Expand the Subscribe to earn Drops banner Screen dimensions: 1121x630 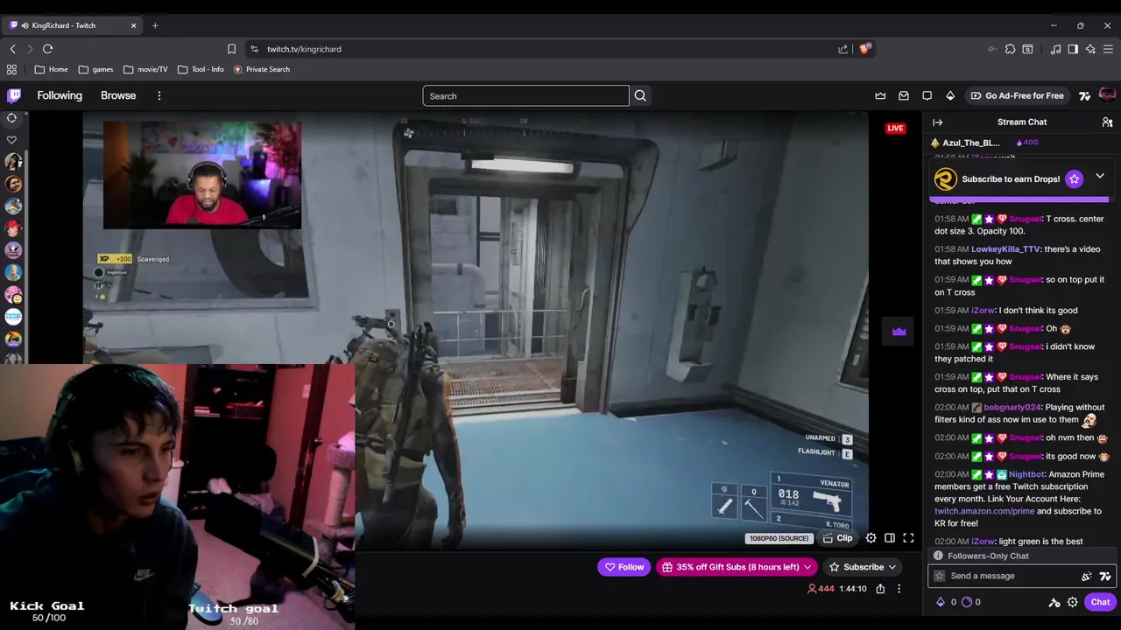(1100, 176)
